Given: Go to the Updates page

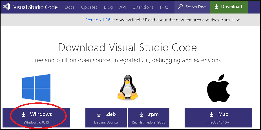Looking at the screenshot, I should pos(89,7).
